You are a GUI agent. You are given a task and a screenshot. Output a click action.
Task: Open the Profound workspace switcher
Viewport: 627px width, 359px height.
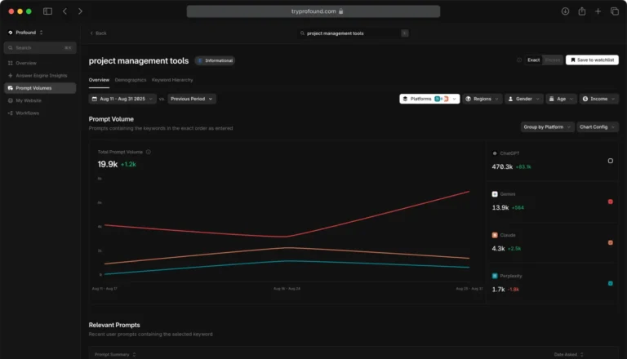[x=26, y=33]
